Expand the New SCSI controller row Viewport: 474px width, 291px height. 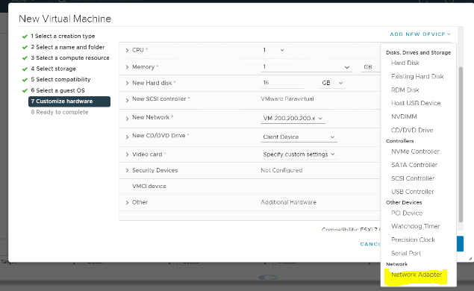point(127,100)
